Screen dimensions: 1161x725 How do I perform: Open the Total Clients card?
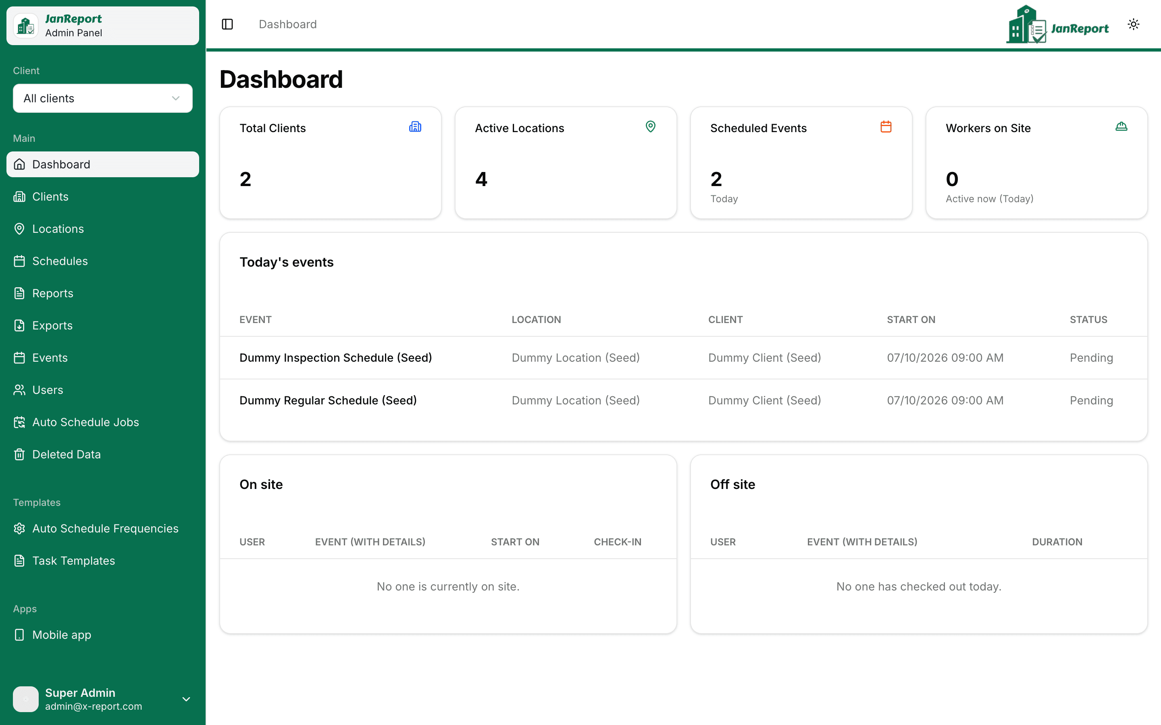point(331,163)
